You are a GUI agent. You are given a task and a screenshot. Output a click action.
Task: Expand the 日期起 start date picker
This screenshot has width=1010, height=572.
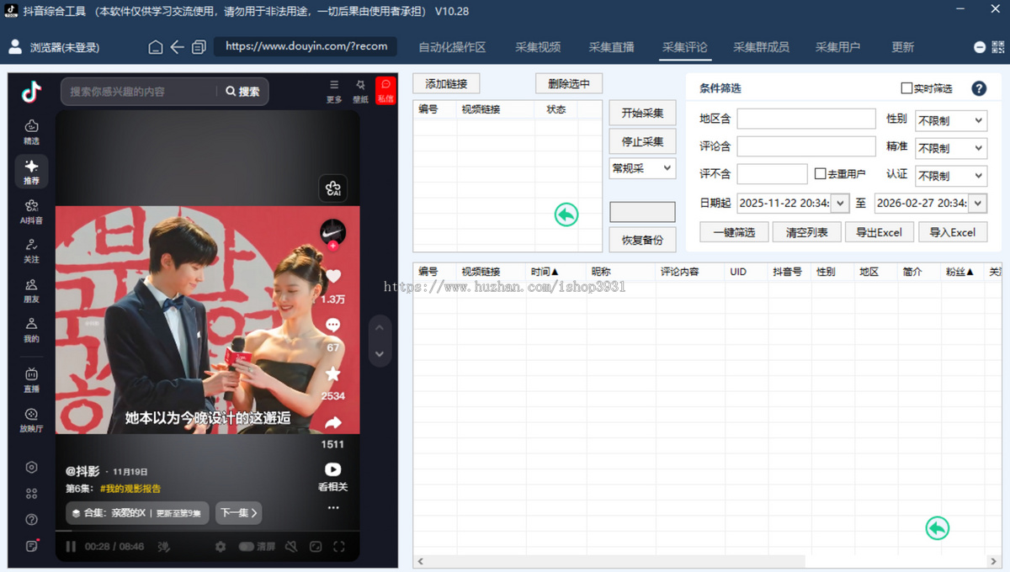(840, 203)
